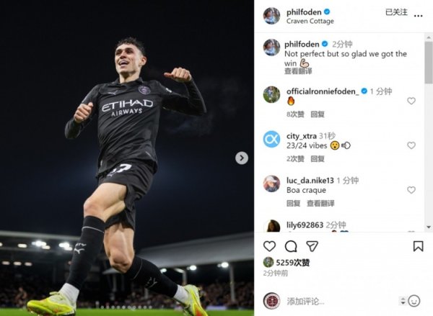Open the three-dots more options menu
433x316 pixels.
[419, 16]
